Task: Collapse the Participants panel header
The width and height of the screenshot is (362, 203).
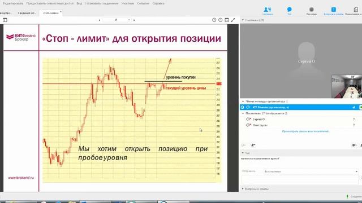Action: 243,20
